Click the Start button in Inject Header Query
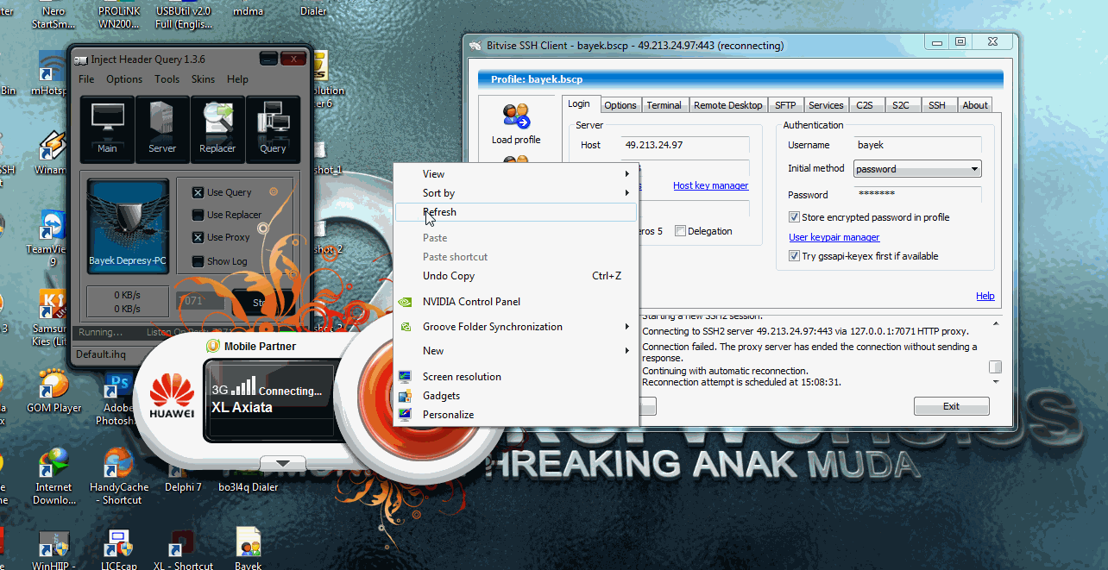Screen dimensions: 1108x570 click(263, 303)
